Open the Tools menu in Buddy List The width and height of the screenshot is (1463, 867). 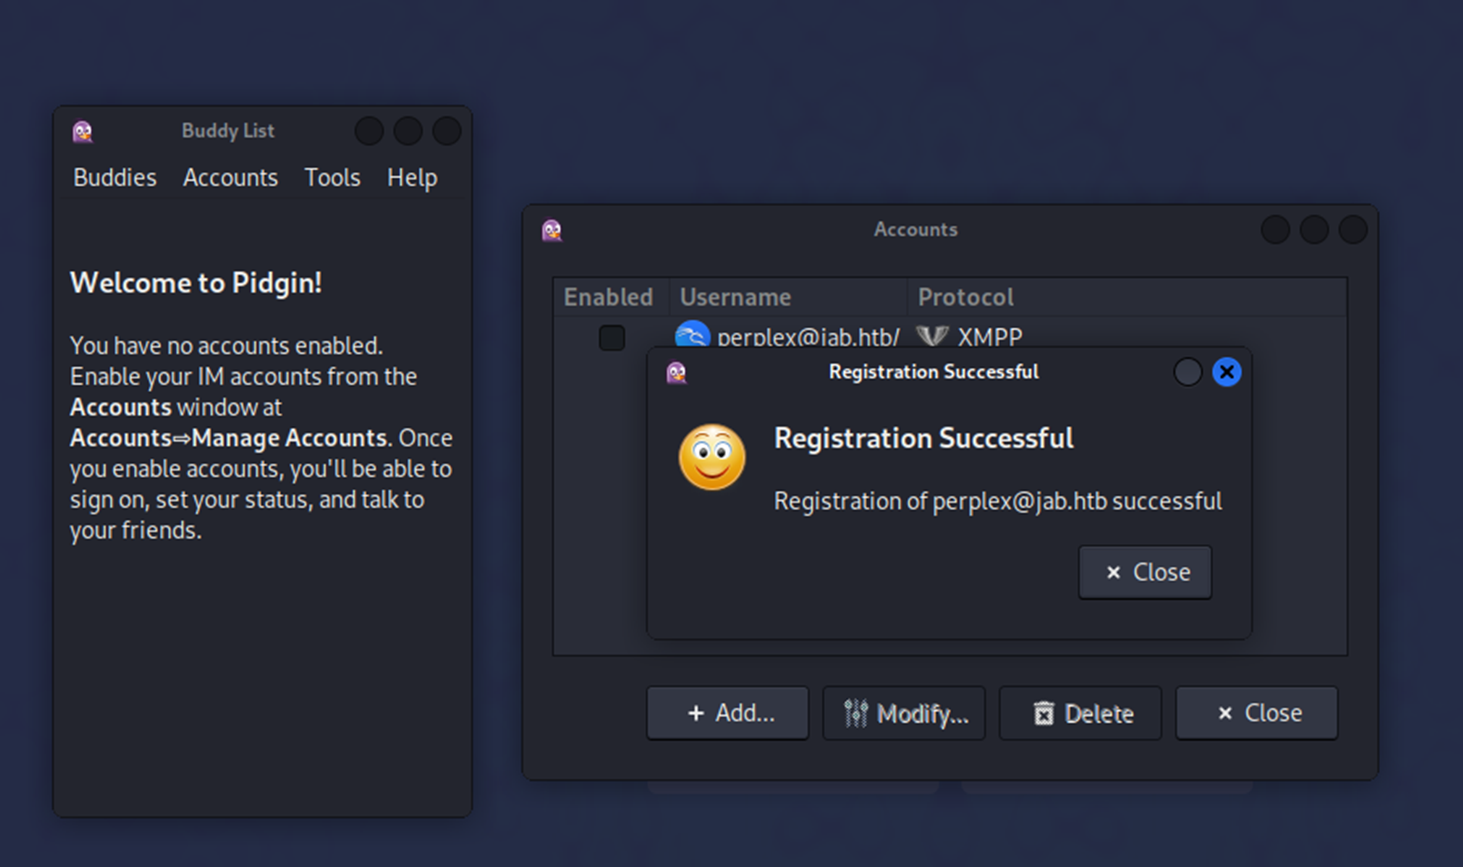[x=332, y=177]
